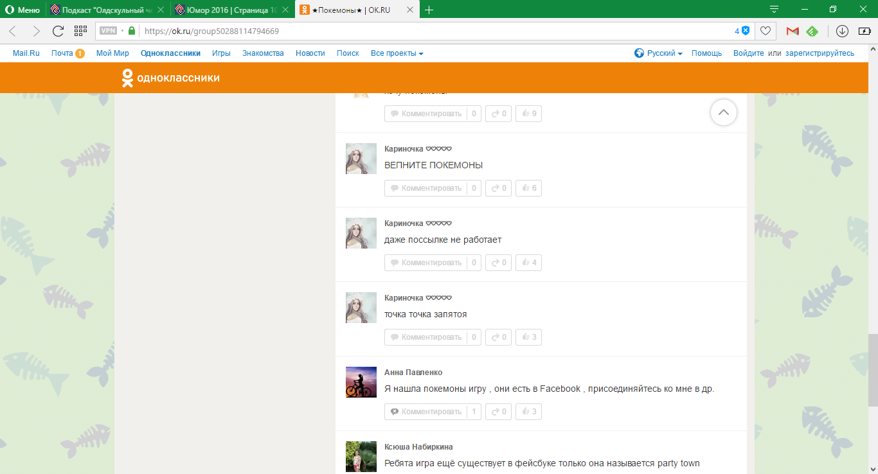
Task: Click the зарегистрируйтесь registration link
Action: pos(820,53)
